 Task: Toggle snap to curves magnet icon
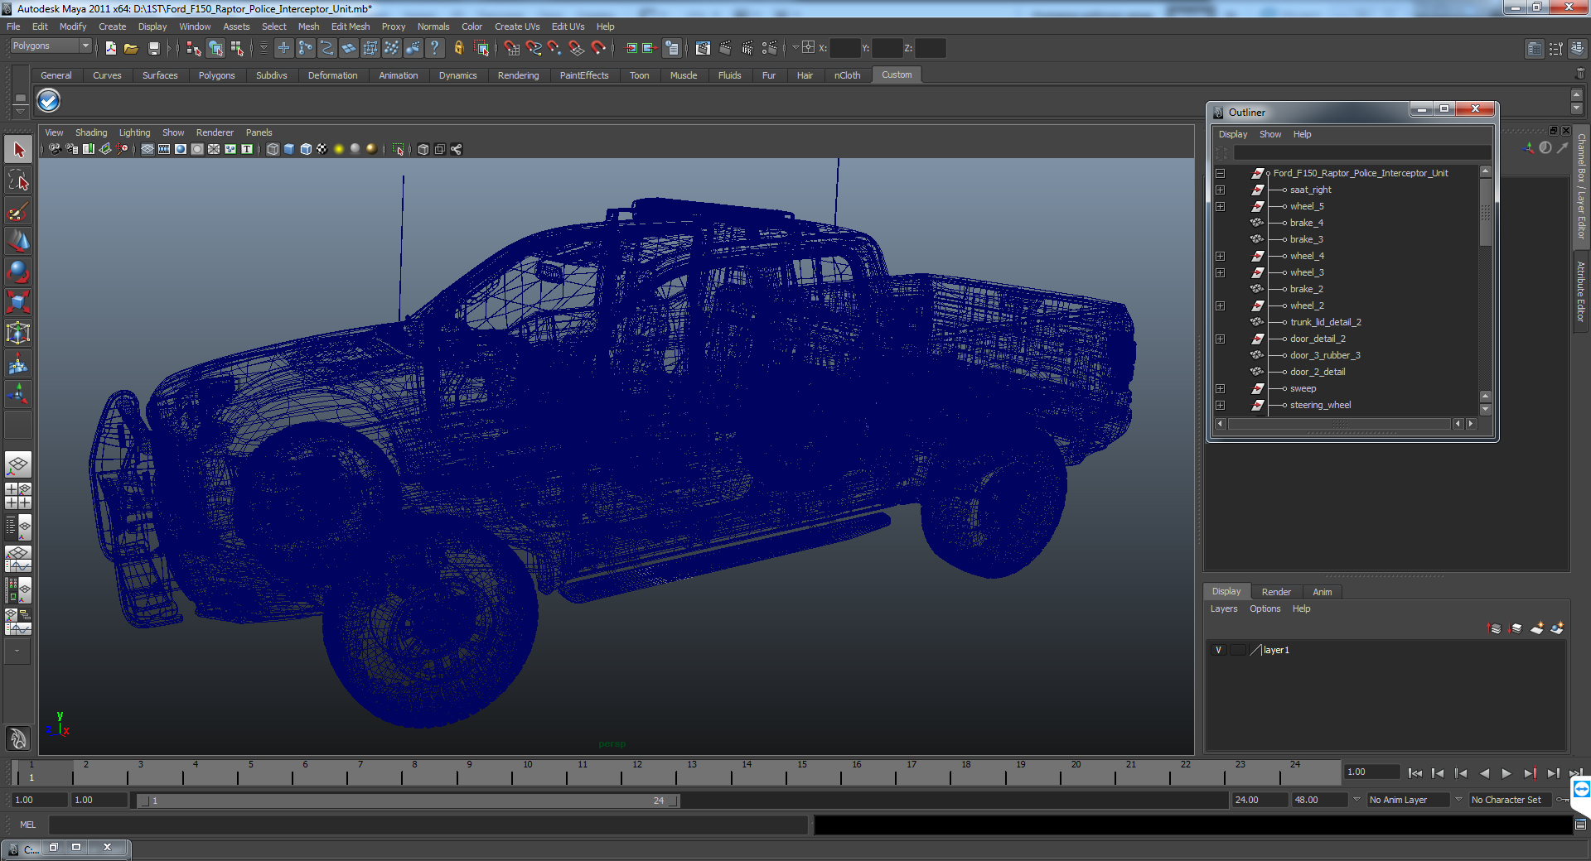533,48
